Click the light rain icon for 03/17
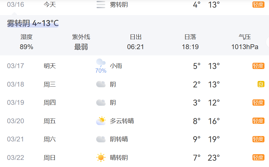Image resolution: width=269 pixels, height=167 pixels. 101,63
